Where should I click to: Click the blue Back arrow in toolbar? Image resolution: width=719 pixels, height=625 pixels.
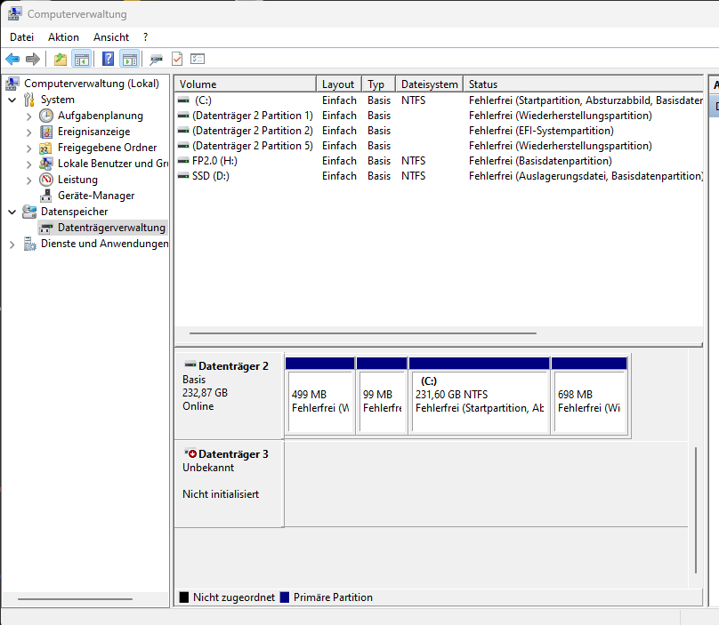click(12, 59)
